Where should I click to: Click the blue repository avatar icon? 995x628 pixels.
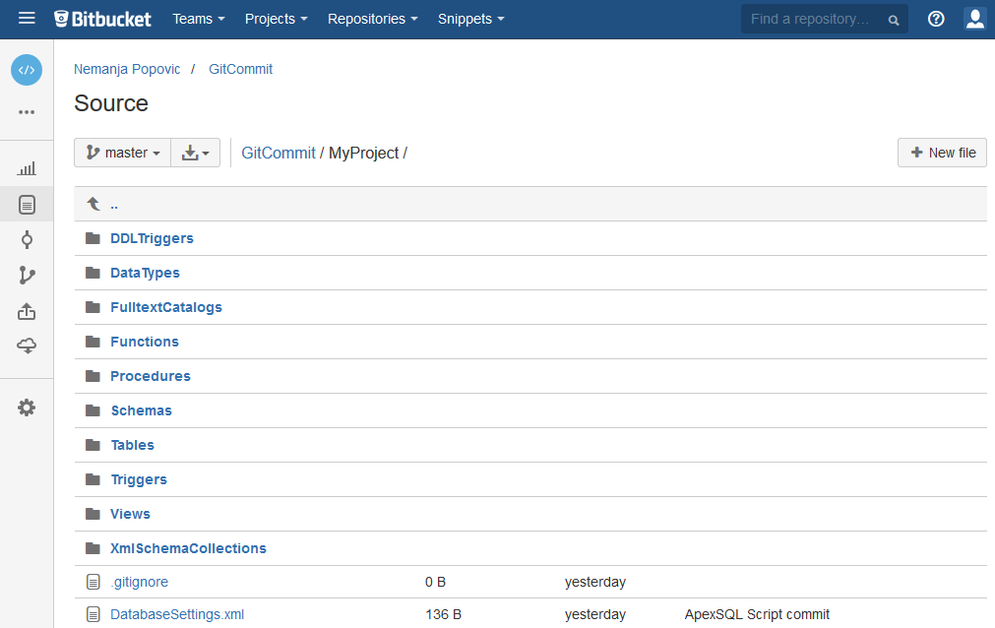pyautogui.click(x=27, y=70)
